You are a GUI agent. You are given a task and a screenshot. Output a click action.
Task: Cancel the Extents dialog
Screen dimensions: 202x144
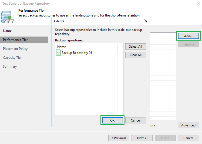tap(136, 120)
